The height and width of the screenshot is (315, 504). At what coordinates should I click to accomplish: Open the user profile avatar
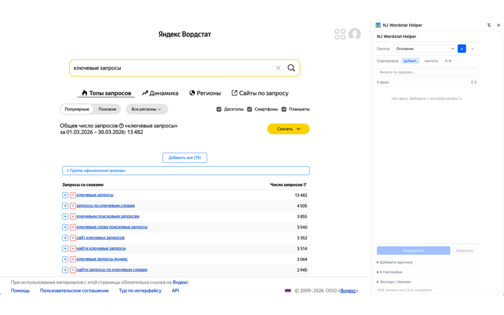click(x=354, y=34)
